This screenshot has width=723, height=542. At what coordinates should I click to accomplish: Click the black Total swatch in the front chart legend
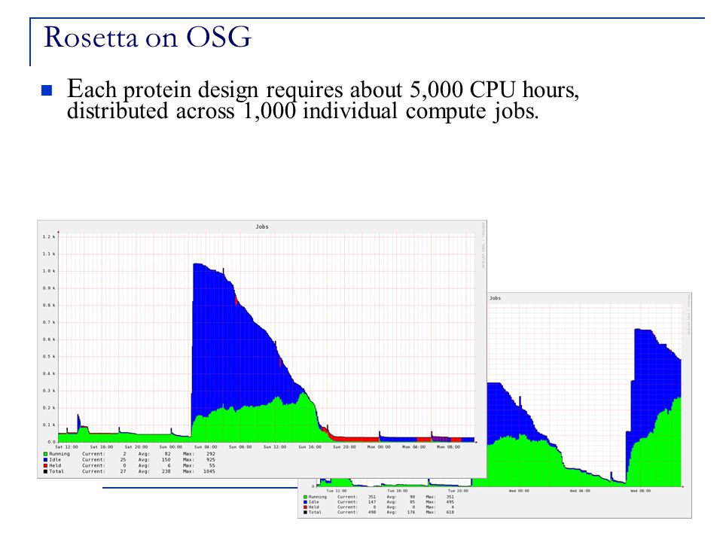point(46,471)
